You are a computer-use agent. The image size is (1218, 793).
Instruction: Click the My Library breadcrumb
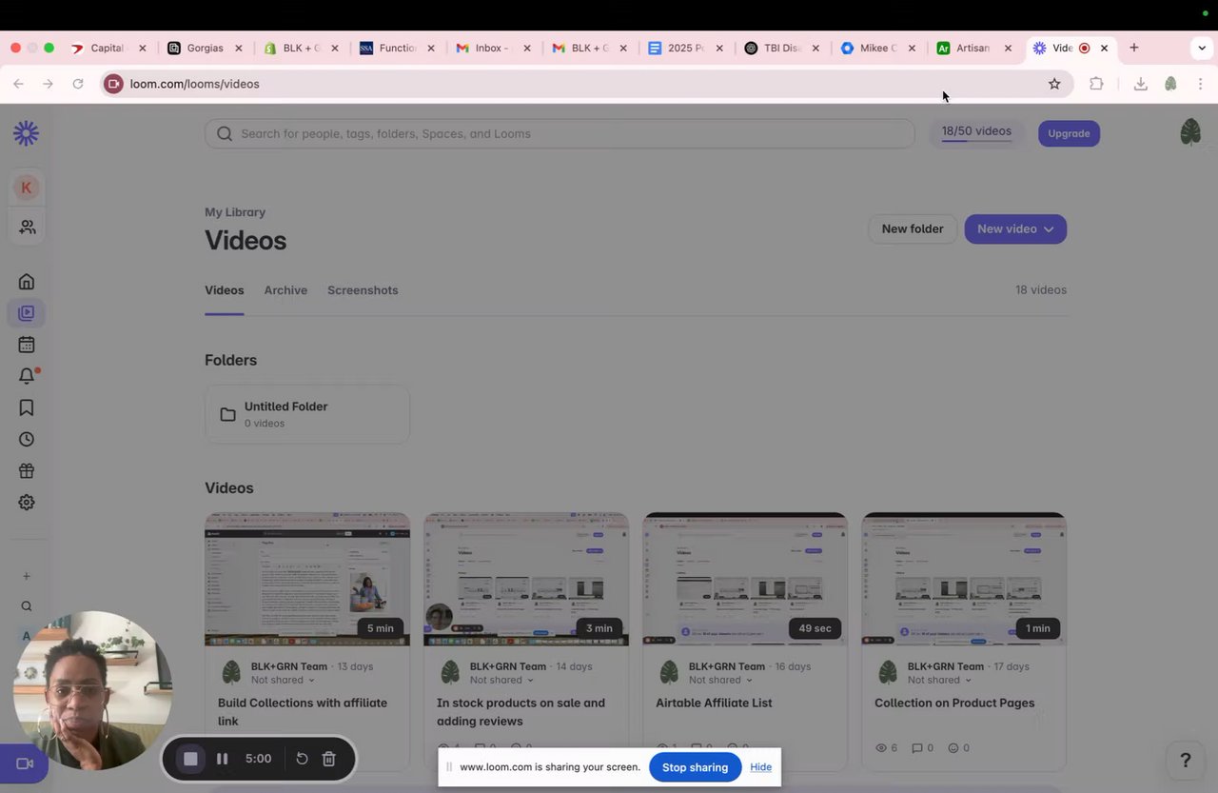(x=235, y=212)
